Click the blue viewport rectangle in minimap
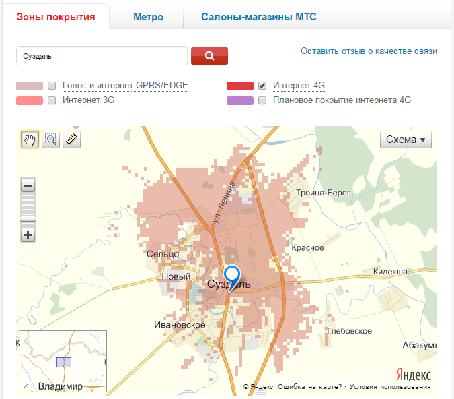This screenshot has height=399, width=454. pos(64,362)
